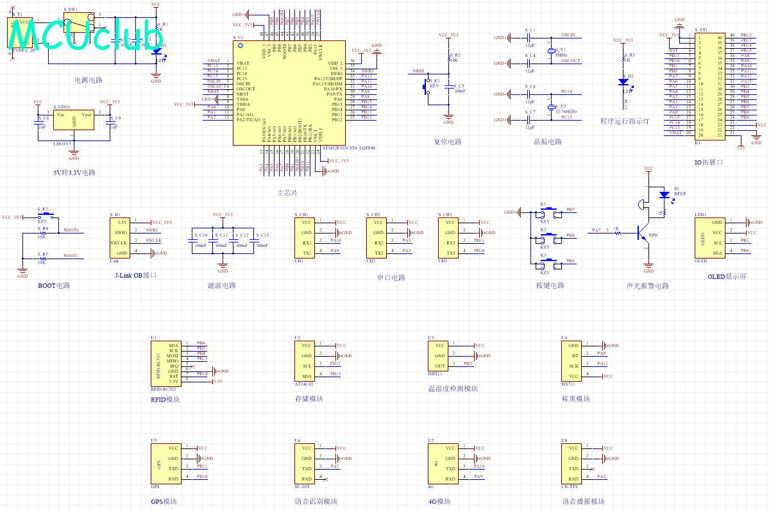Screen dimensions: 771x510
Task: Click the 声光报警电路 label
Action: (x=648, y=286)
